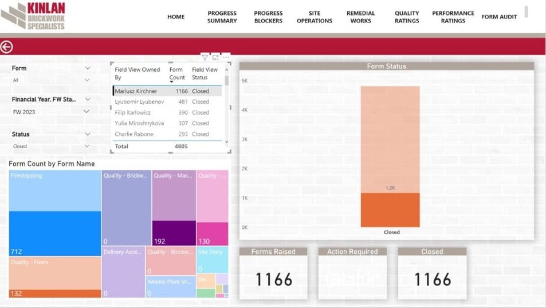Click the 712 value in Firestopping tile
546x308 pixels.
coord(17,252)
